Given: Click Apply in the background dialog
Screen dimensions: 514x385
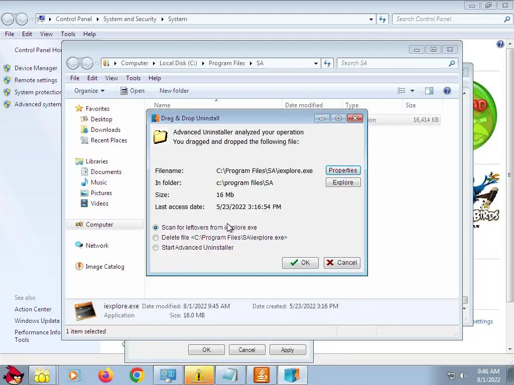Looking at the screenshot, I should click(x=288, y=349).
